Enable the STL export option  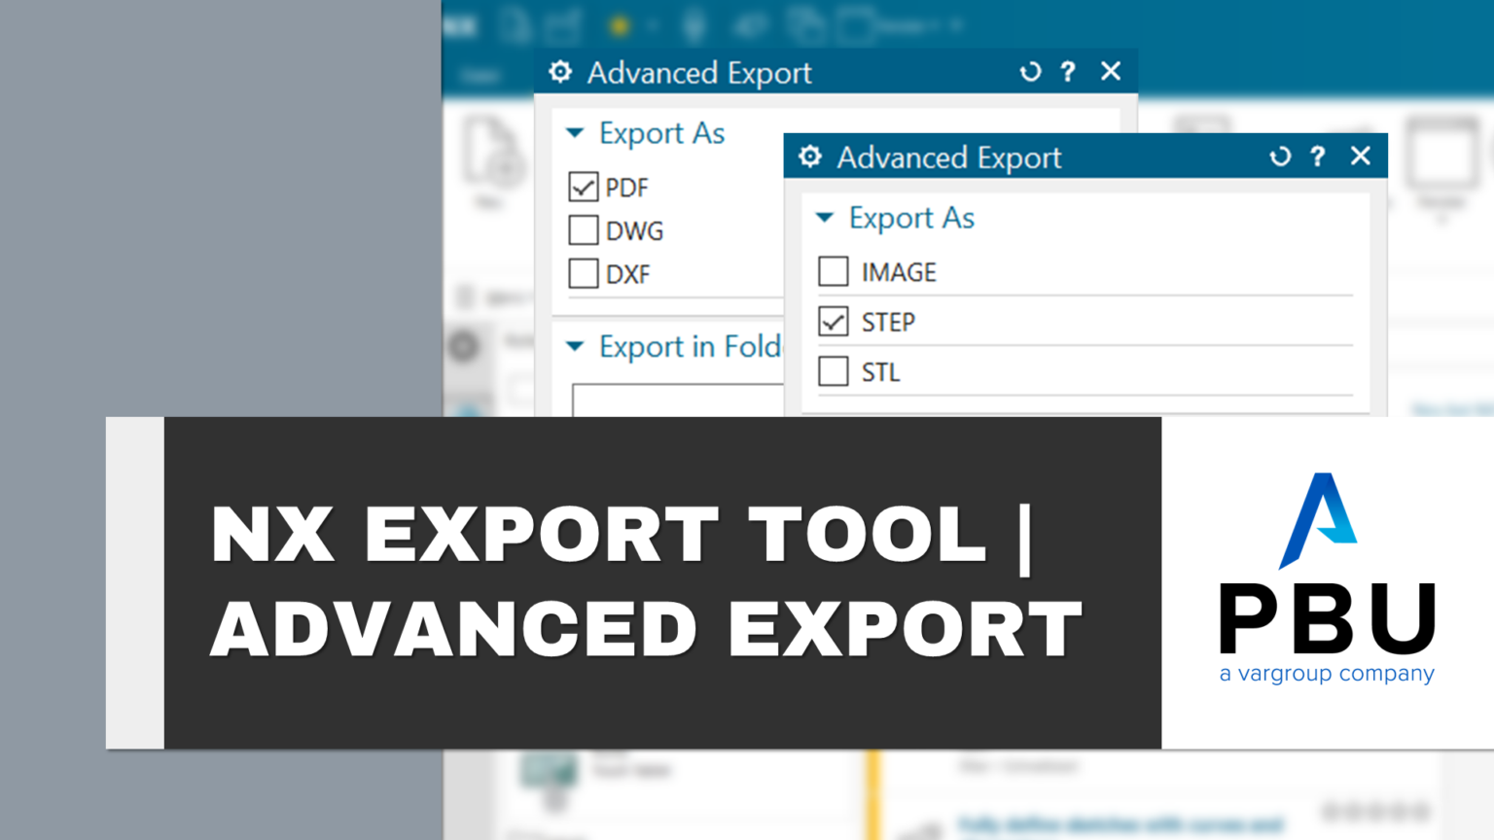(833, 371)
